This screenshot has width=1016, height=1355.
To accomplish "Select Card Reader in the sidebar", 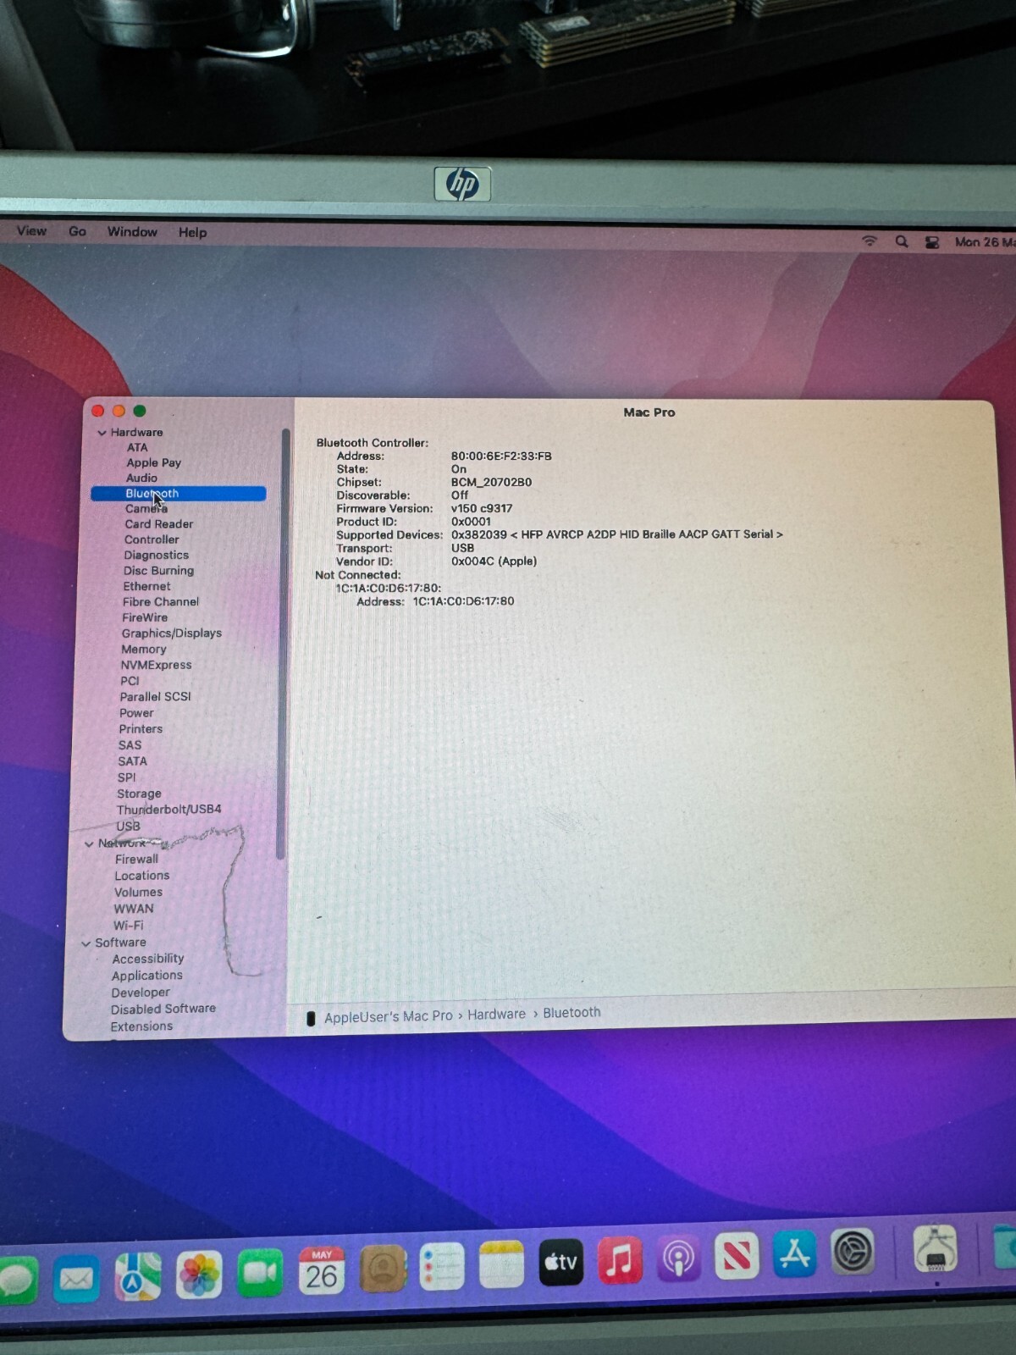I will pos(159,524).
